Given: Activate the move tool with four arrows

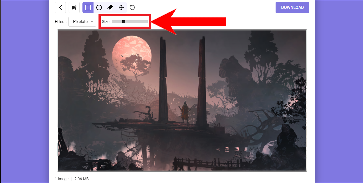Looking at the screenshot, I should click(121, 7).
